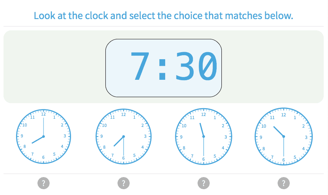
Task: Click the digital 7:30 clock display
Action: point(164,68)
